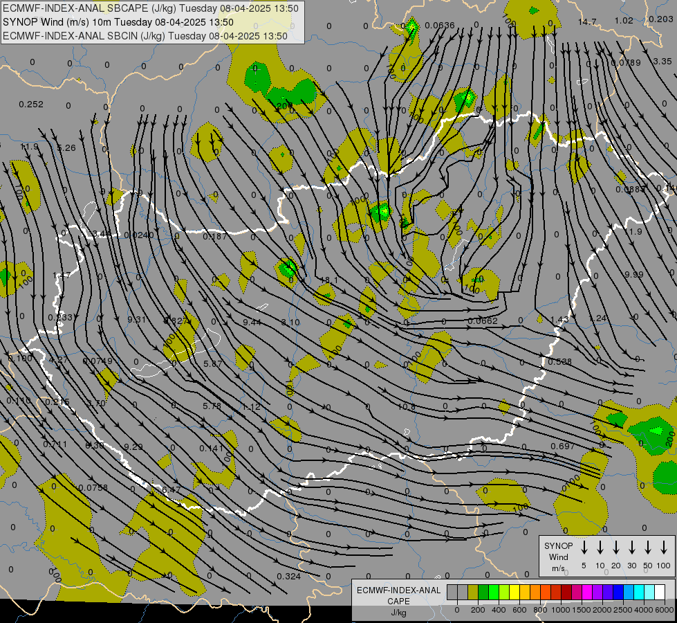Click the map value 9.44
This screenshot has width=677, height=623.
(252, 322)
